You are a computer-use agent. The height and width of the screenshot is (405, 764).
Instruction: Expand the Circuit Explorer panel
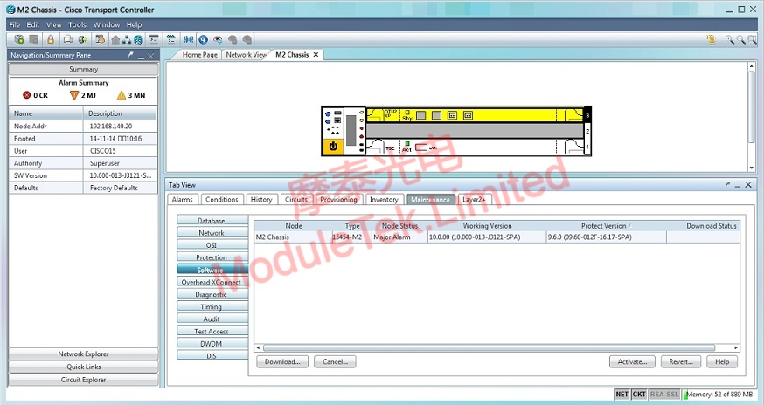(83, 380)
